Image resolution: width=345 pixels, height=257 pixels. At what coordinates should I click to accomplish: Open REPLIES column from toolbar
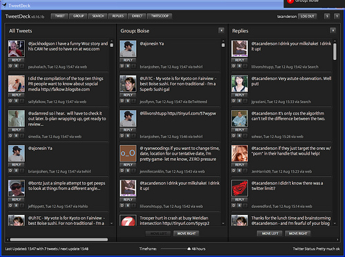[x=118, y=16]
